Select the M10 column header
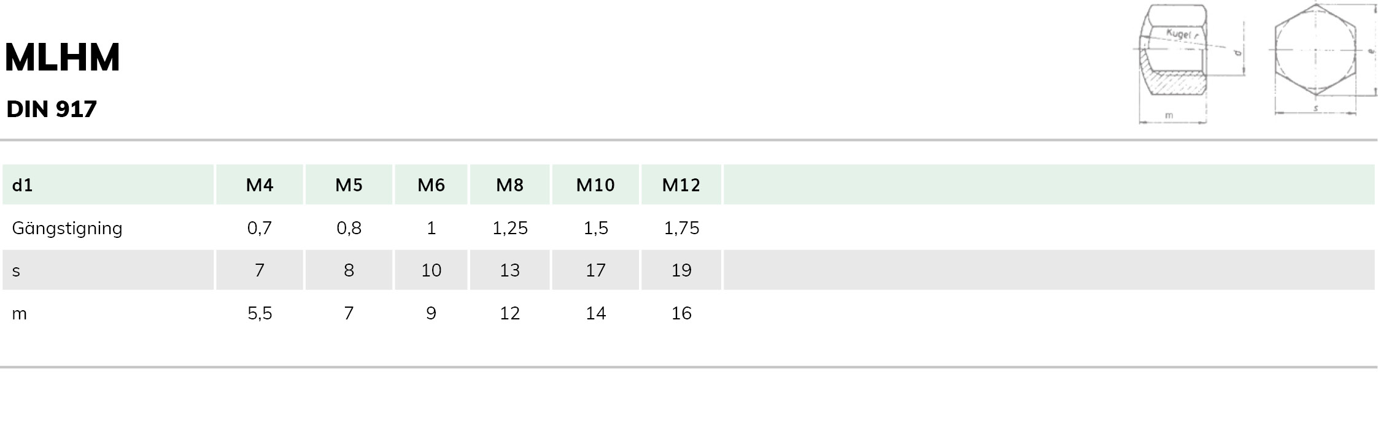The width and height of the screenshot is (1378, 423). [x=595, y=185]
